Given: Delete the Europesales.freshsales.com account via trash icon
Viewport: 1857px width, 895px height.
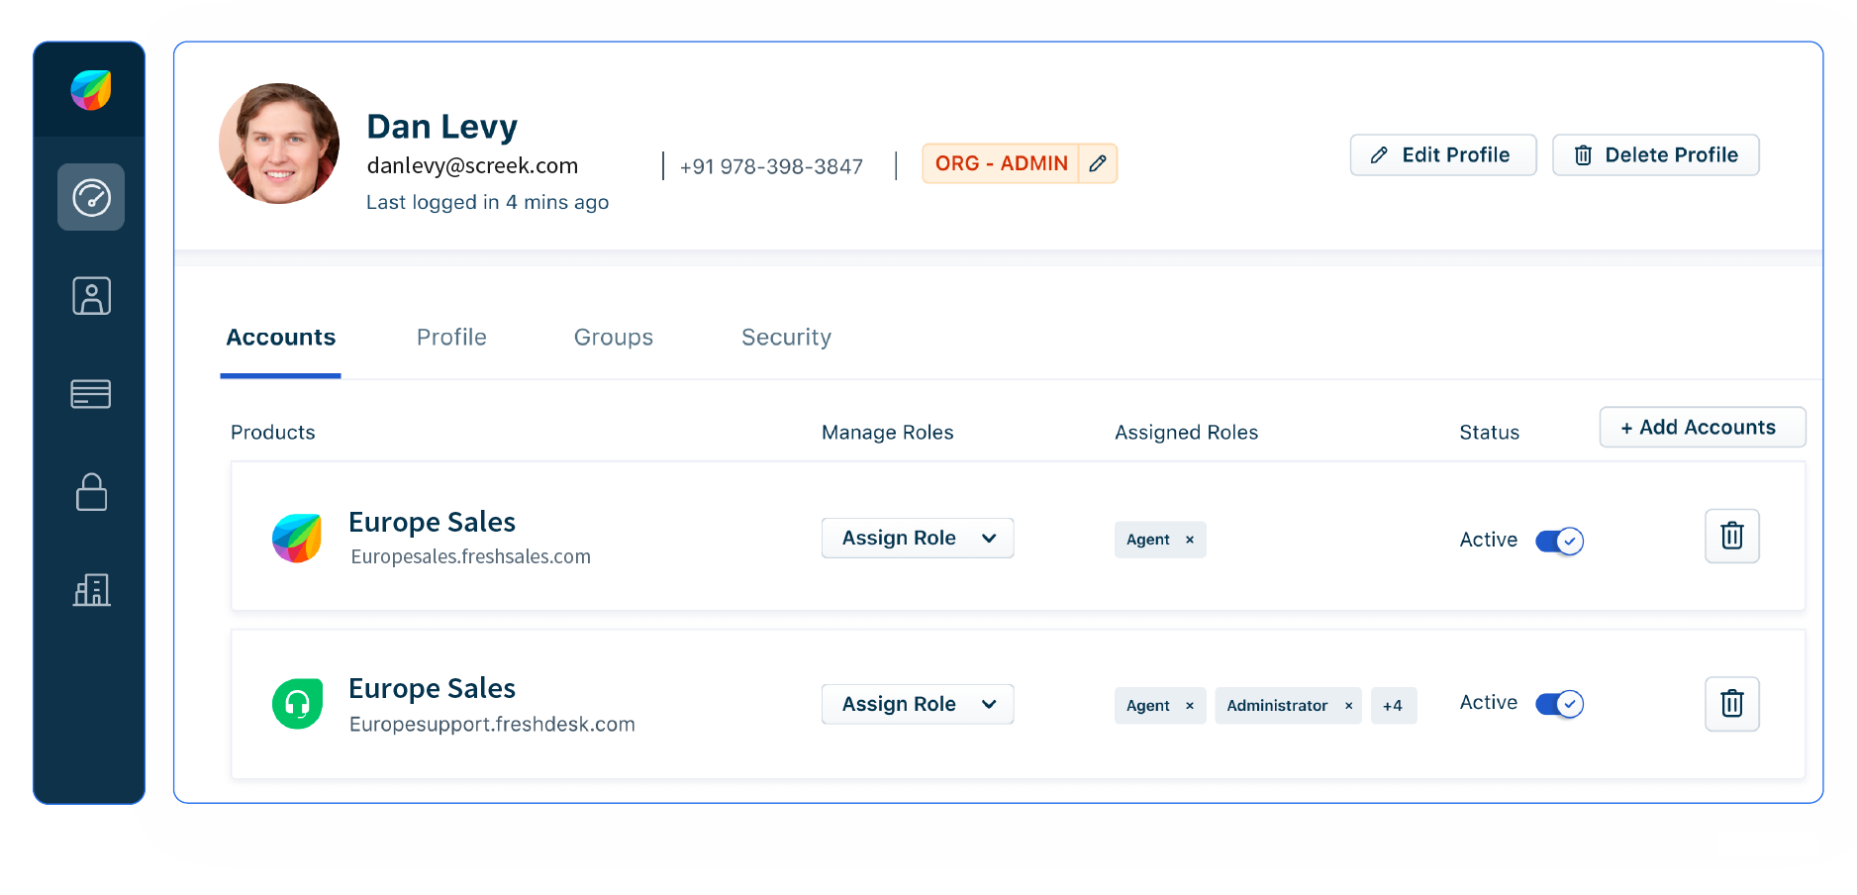Looking at the screenshot, I should (x=1731, y=536).
